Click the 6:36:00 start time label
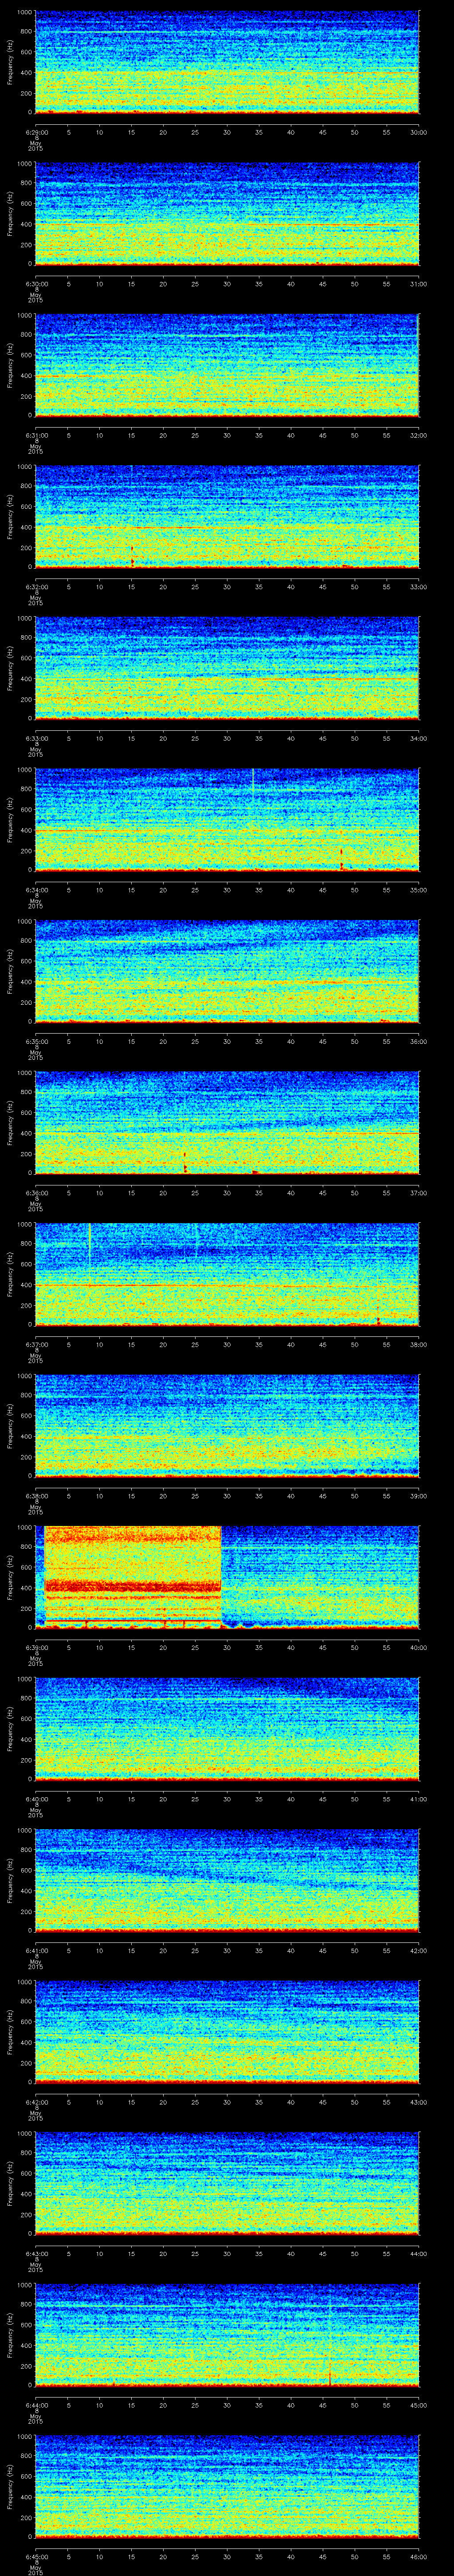454x2576 pixels. coord(36,1192)
